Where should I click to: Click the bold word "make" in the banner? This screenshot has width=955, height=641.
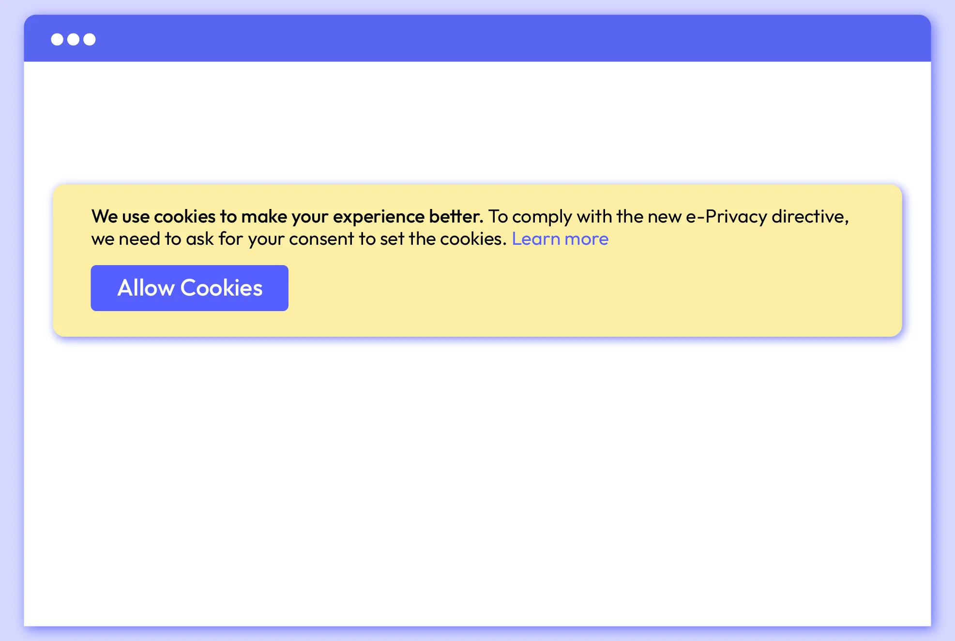(x=264, y=217)
